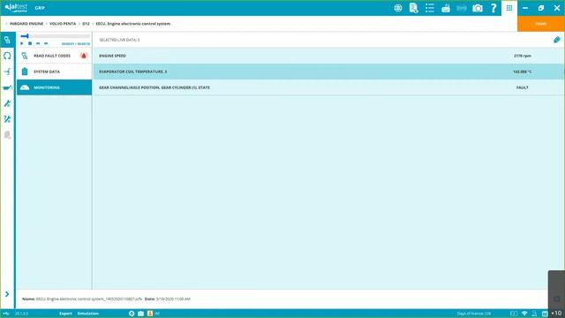Click the rewind playback control
This screenshot has width=565, height=318.
point(38,43)
